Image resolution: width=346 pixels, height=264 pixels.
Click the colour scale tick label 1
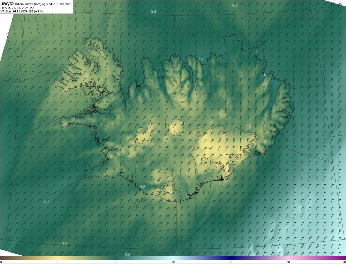(58, 262)
